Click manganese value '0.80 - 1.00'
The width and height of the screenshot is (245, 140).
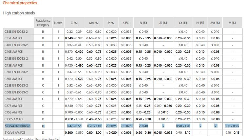point(94,133)
